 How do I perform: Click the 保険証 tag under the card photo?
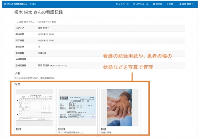click(x=61, y=129)
